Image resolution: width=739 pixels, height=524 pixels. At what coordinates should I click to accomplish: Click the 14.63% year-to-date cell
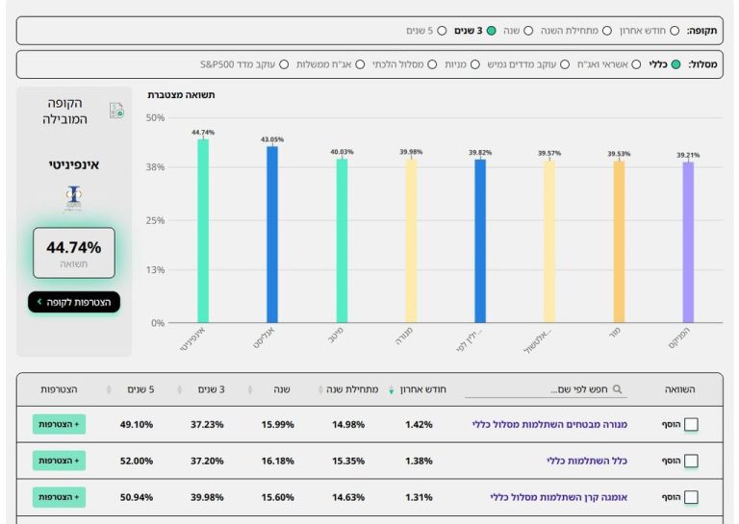(348, 497)
